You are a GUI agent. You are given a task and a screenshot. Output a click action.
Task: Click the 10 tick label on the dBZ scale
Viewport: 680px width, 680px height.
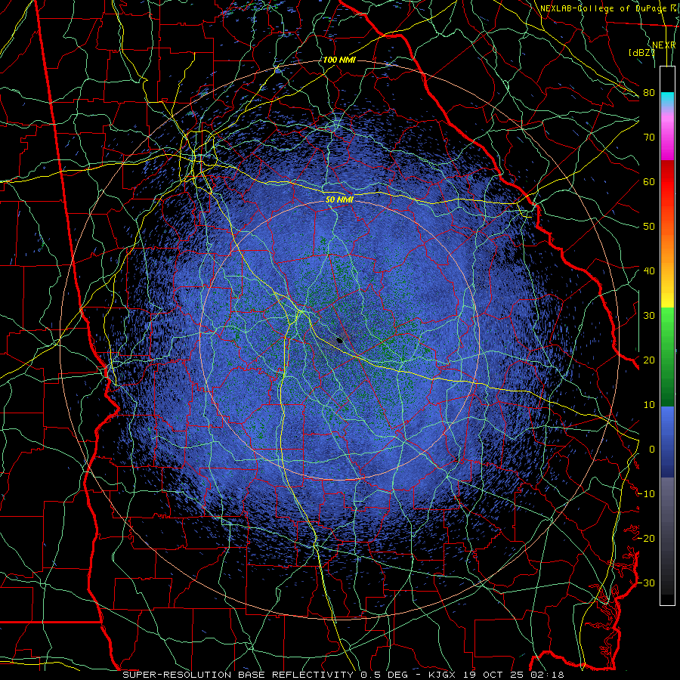(x=649, y=405)
